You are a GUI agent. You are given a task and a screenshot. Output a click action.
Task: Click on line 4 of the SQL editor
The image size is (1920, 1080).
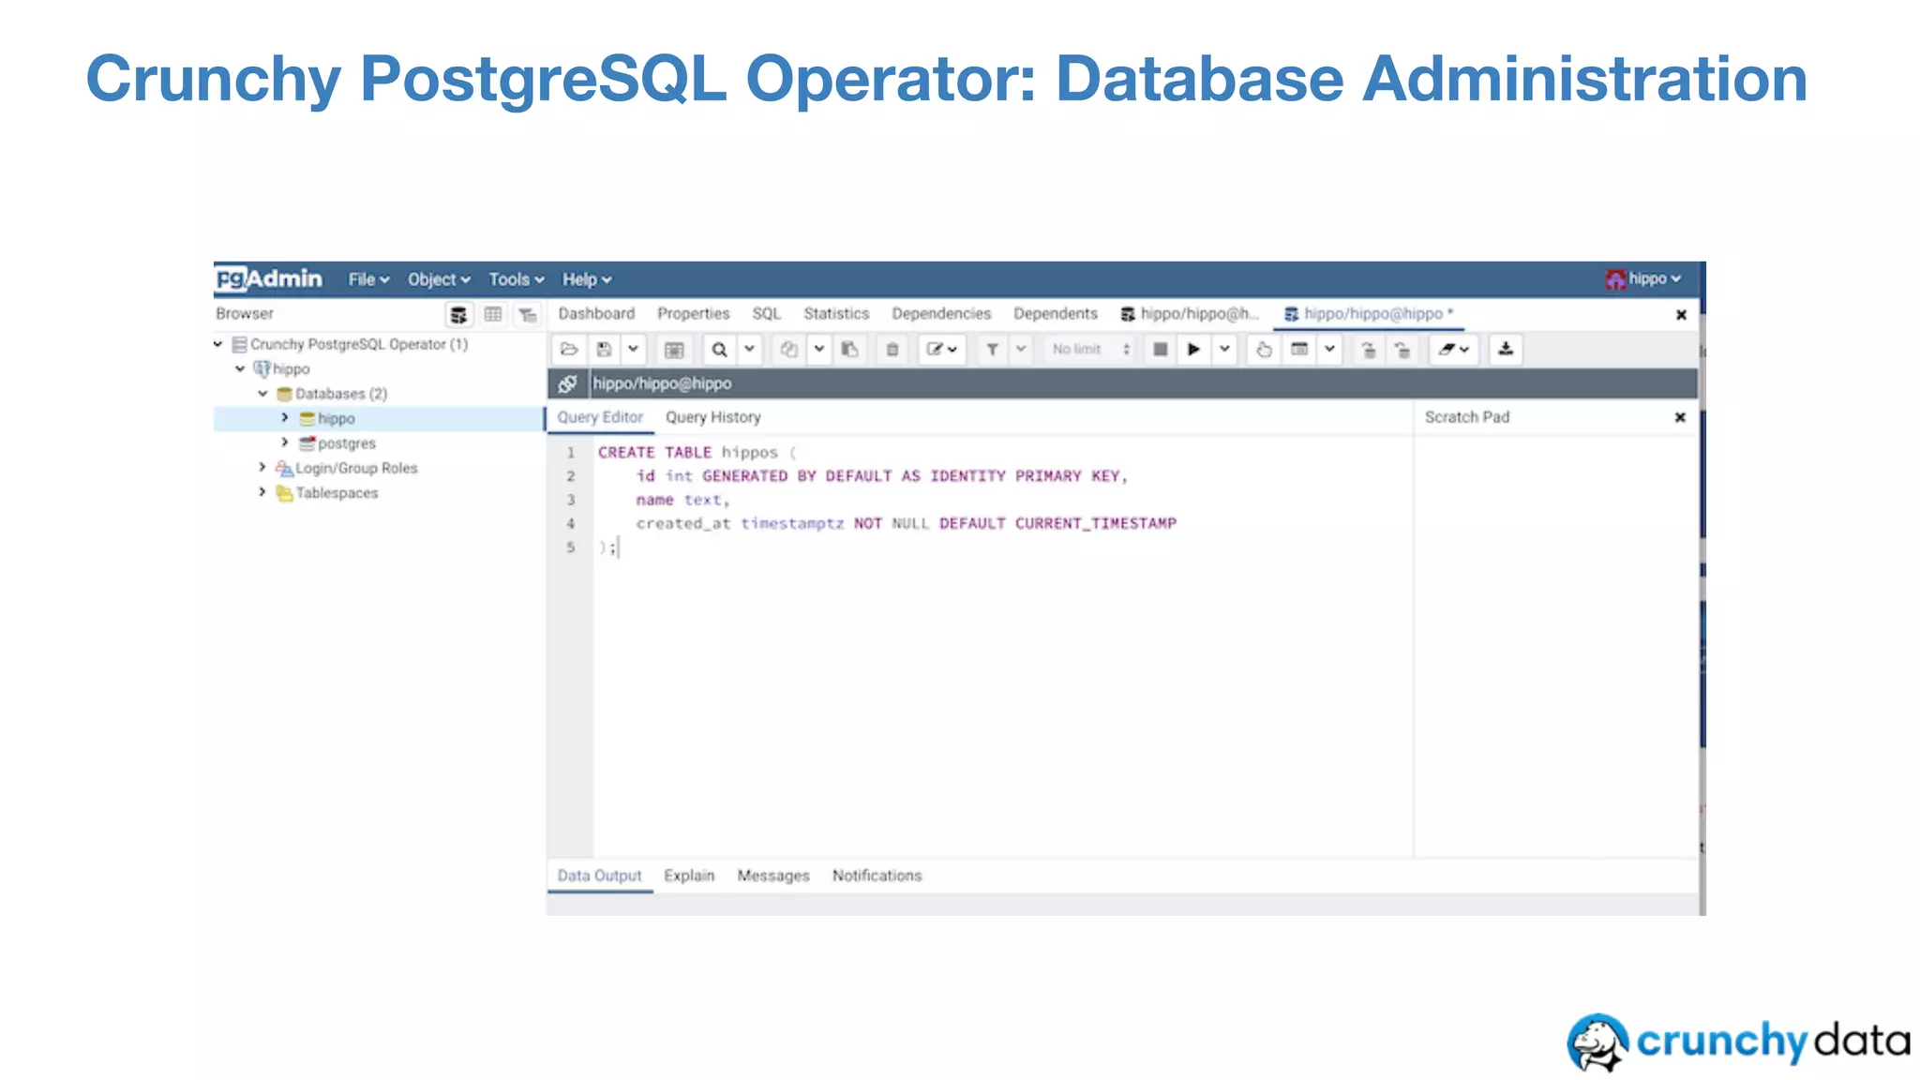pos(906,523)
